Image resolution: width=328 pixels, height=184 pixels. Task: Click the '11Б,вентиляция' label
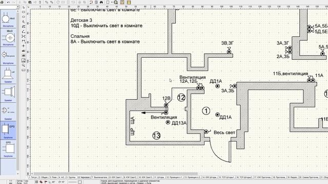pyautogui.click(x=291, y=74)
